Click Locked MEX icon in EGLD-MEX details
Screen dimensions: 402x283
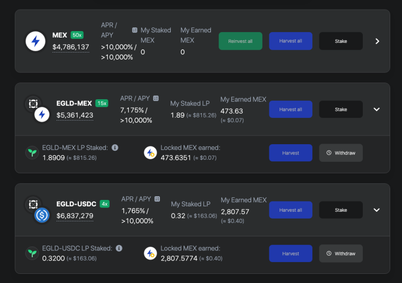(x=150, y=153)
